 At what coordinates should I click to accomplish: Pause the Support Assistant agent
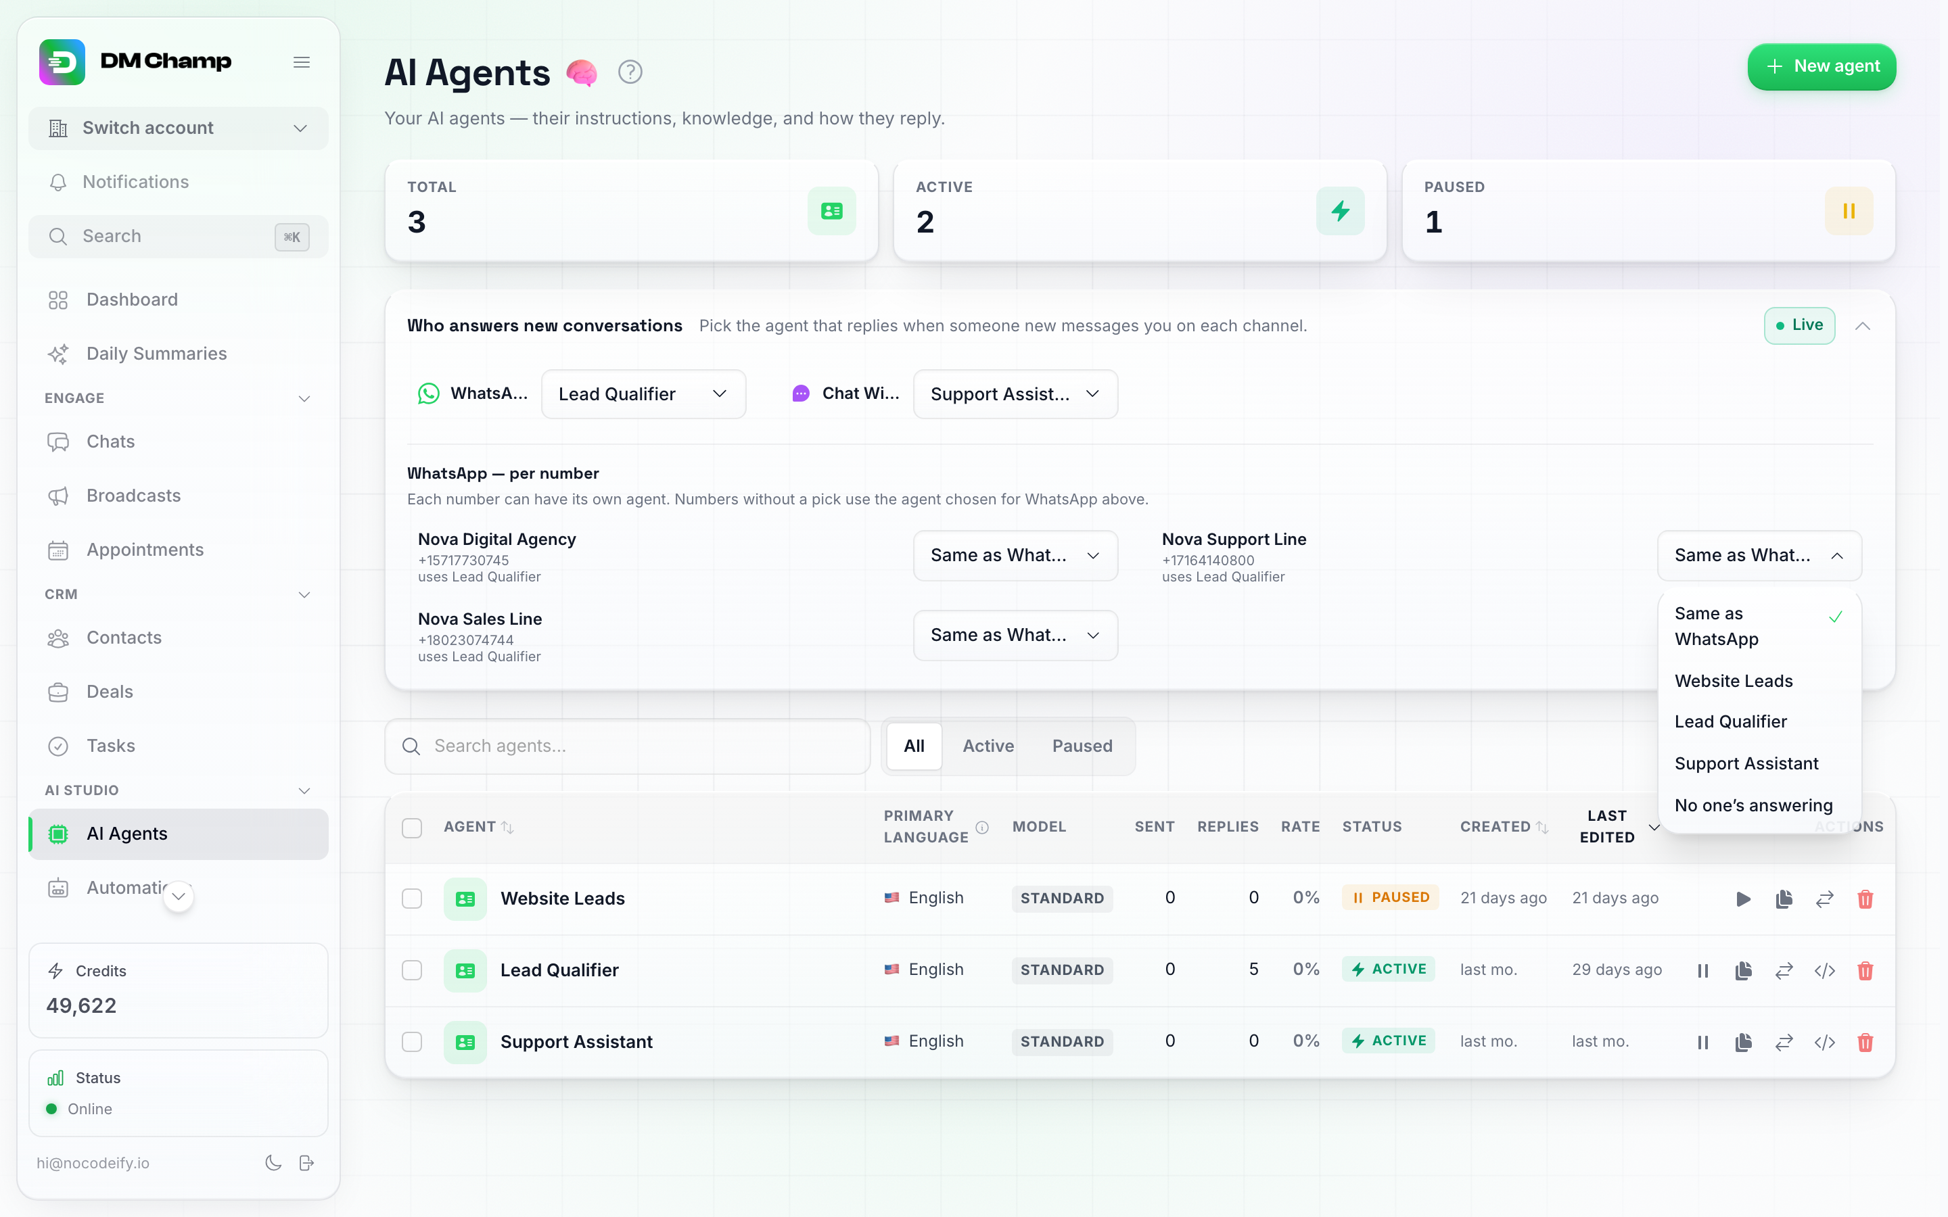[1702, 1043]
